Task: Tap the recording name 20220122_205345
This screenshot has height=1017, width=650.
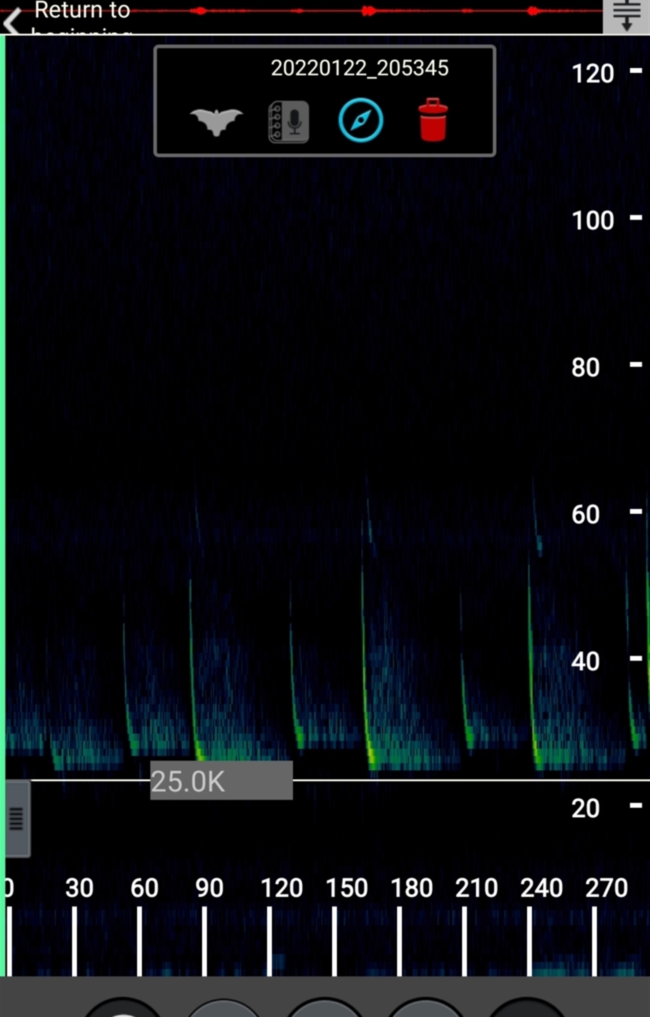Action: tap(359, 68)
